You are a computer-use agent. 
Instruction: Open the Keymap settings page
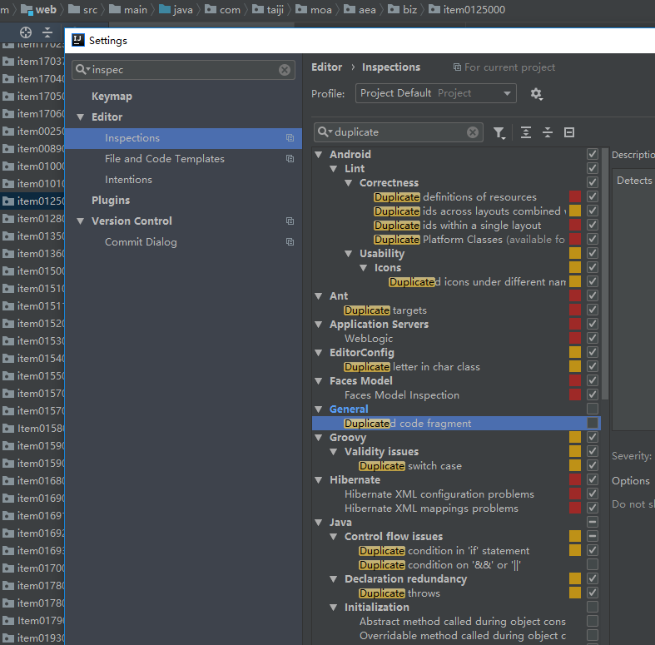(x=112, y=97)
